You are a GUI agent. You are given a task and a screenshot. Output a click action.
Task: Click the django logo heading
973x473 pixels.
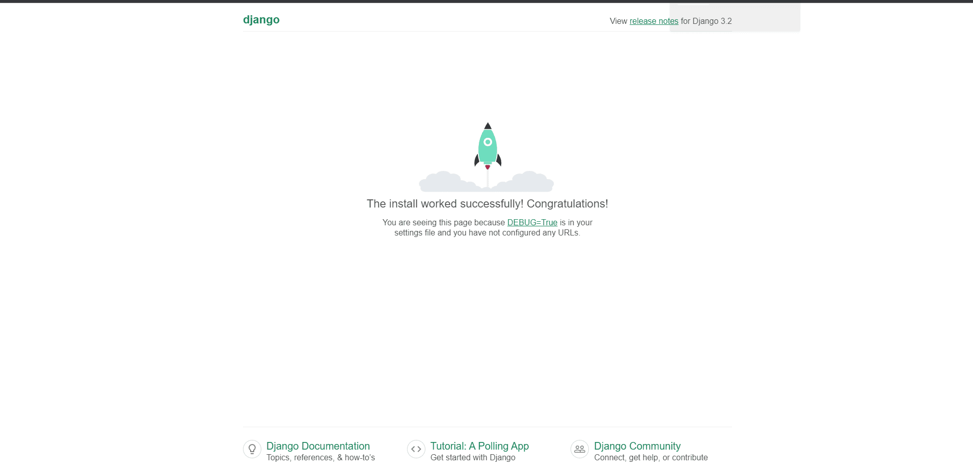tap(261, 20)
